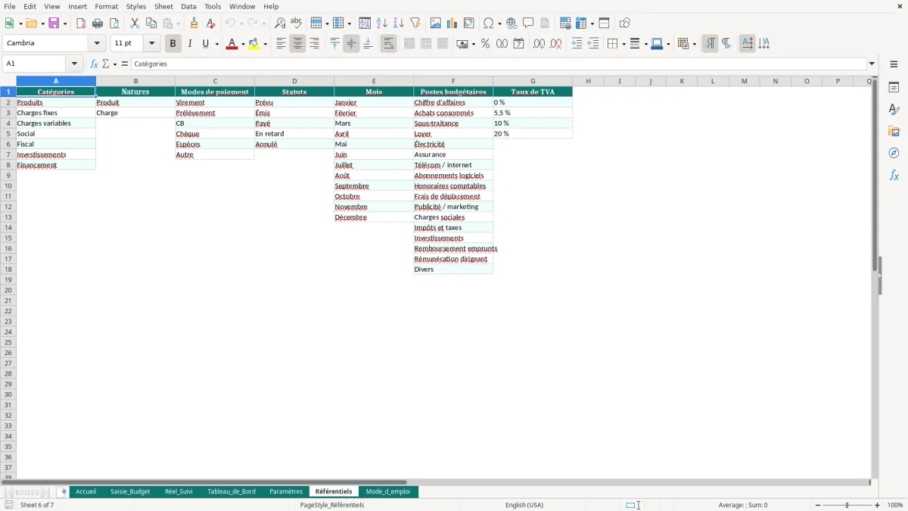
Task: Expand the Font Name dropdown
Action: [x=97, y=44]
